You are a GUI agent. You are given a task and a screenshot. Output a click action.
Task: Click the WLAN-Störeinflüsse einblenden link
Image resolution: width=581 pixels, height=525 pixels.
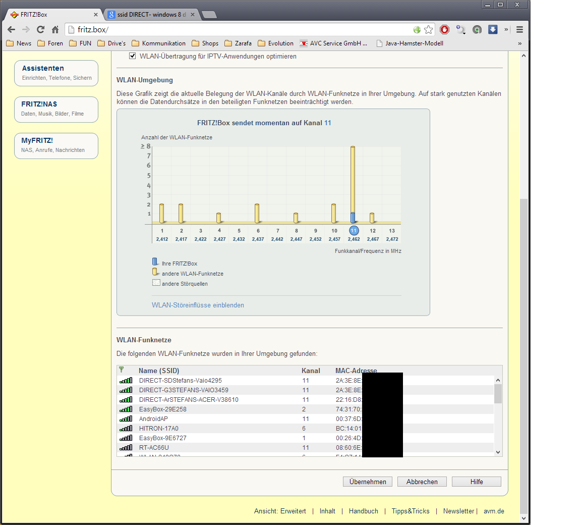[198, 305]
